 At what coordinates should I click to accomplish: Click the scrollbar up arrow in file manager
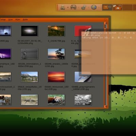(x=106, y=23)
